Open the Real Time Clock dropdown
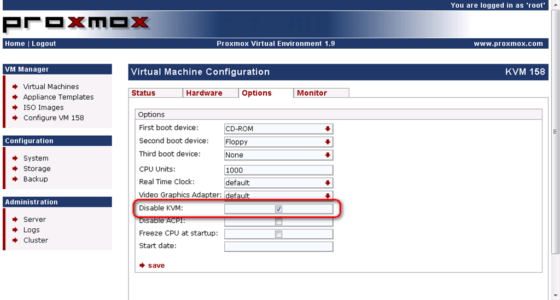This screenshot has width=560, height=300. click(278, 183)
